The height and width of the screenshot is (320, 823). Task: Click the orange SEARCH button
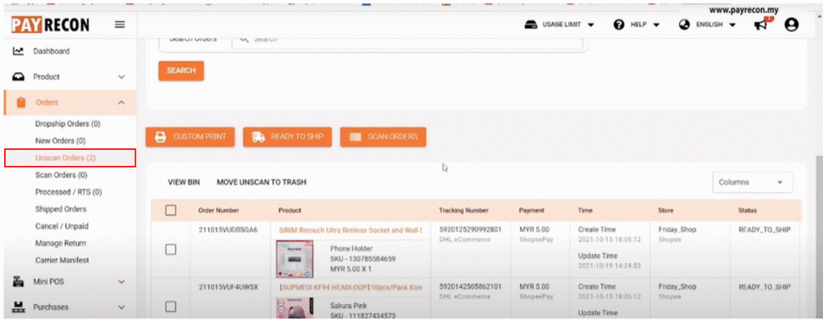pyautogui.click(x=181, y=71)
